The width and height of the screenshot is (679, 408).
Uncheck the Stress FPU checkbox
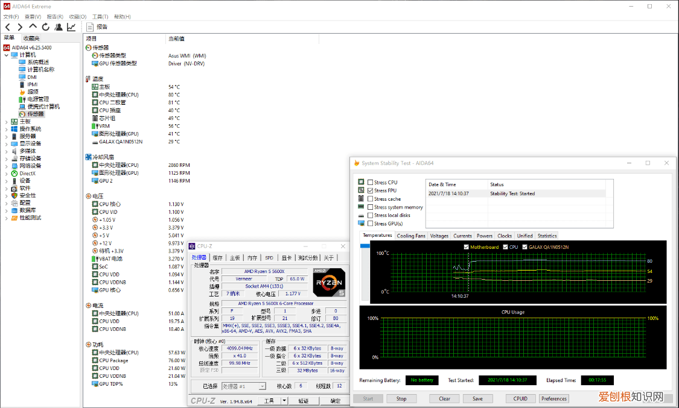click(x=370, y=190)
